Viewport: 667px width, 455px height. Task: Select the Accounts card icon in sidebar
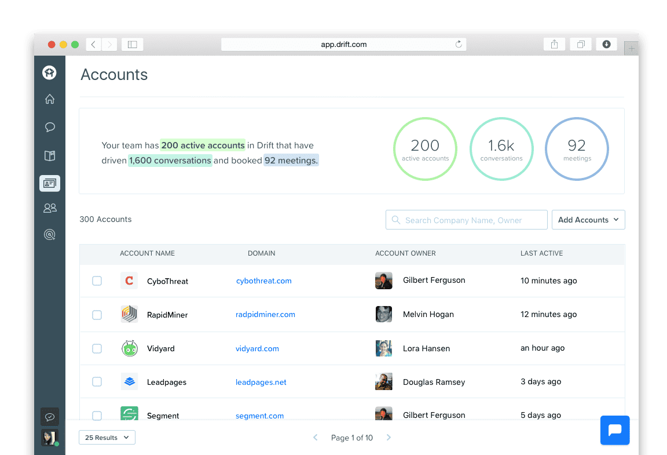click(50, 184)
